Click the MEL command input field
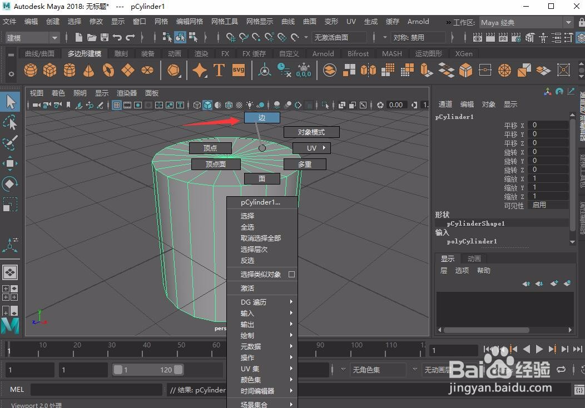The width and height of the screenshot is (585, 408). click(96, 390)
